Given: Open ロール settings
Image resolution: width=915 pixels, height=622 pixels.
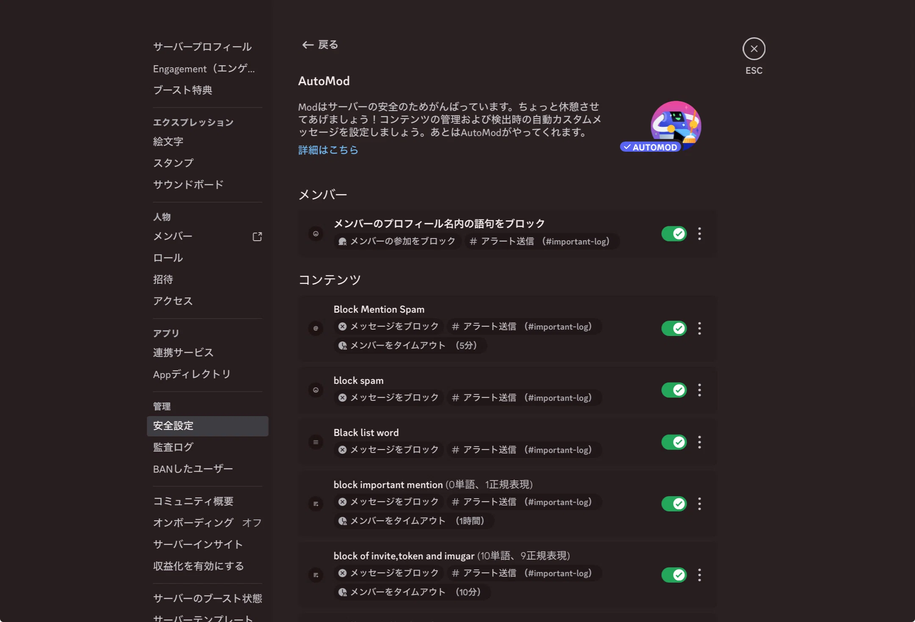Looking at the screenshot, I should (x=208, y=258).
